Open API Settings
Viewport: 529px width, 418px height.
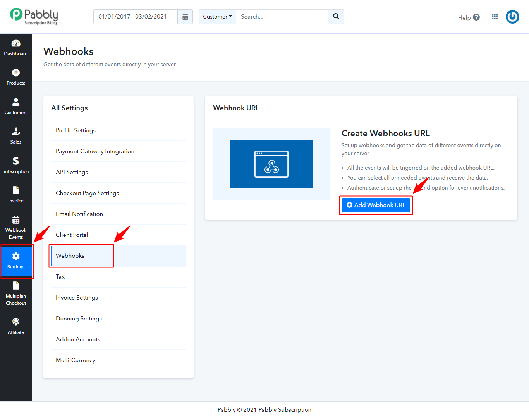click(119, 172)
